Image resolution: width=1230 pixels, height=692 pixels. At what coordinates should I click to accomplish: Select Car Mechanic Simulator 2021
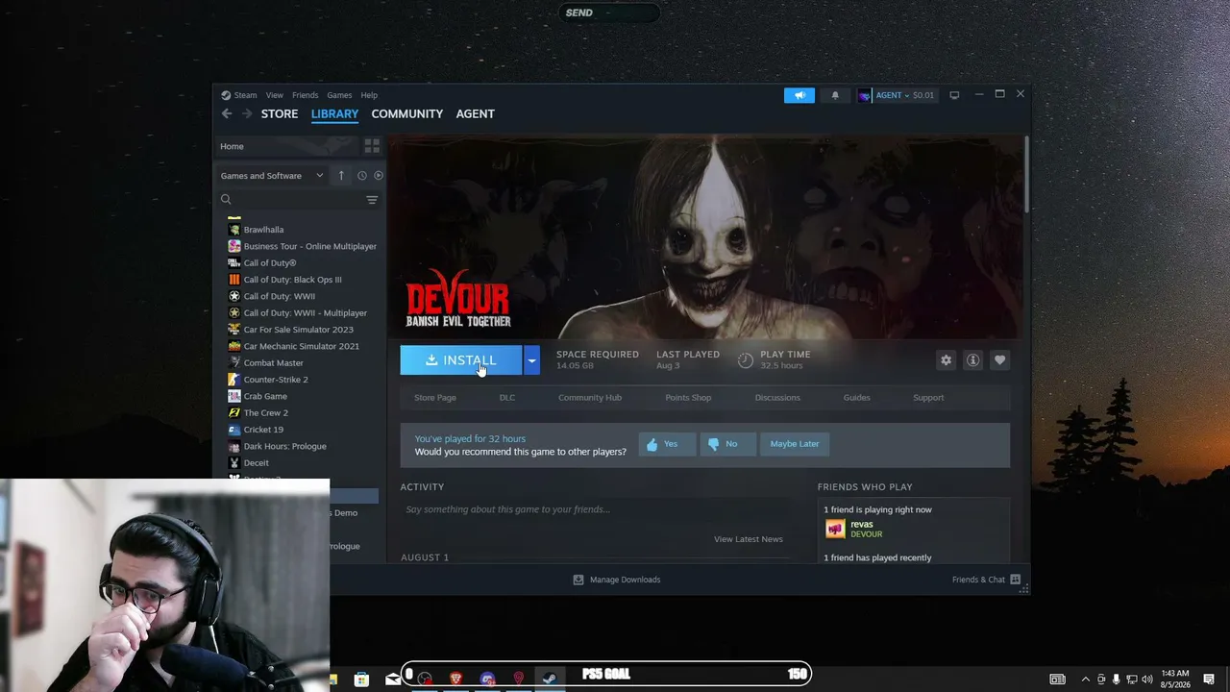tap(301, 346)
